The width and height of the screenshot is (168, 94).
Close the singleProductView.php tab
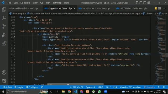click(74, 8)
